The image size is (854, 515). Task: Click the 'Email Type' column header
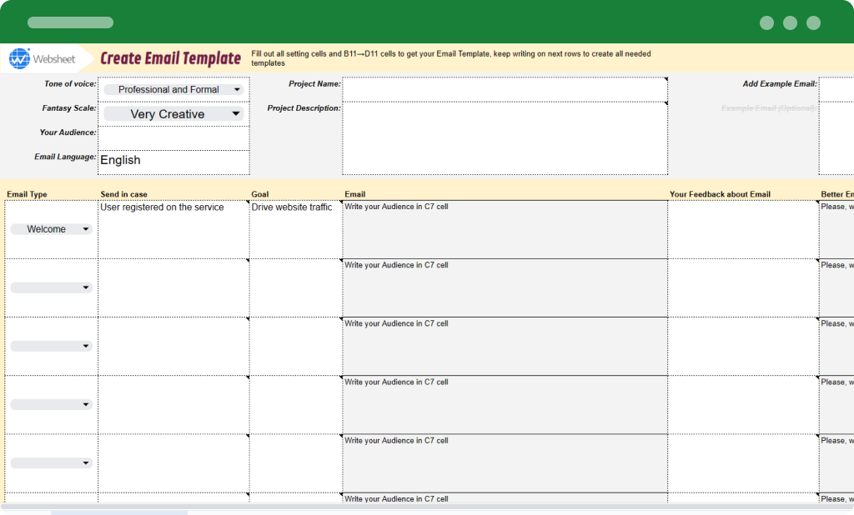tap(27, 194)
